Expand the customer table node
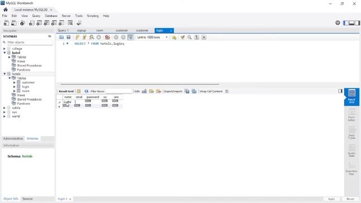The image size is (361, 203). (15, 82)
